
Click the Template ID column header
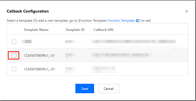click(x=75, y=30)
